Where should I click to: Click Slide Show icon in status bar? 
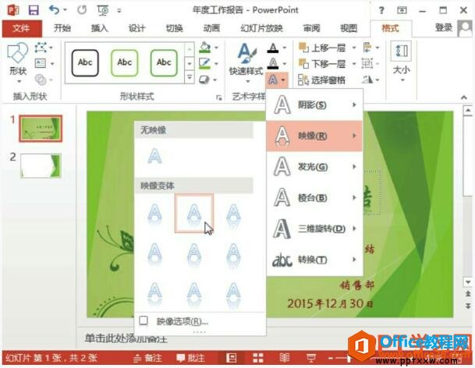(310, 358)
